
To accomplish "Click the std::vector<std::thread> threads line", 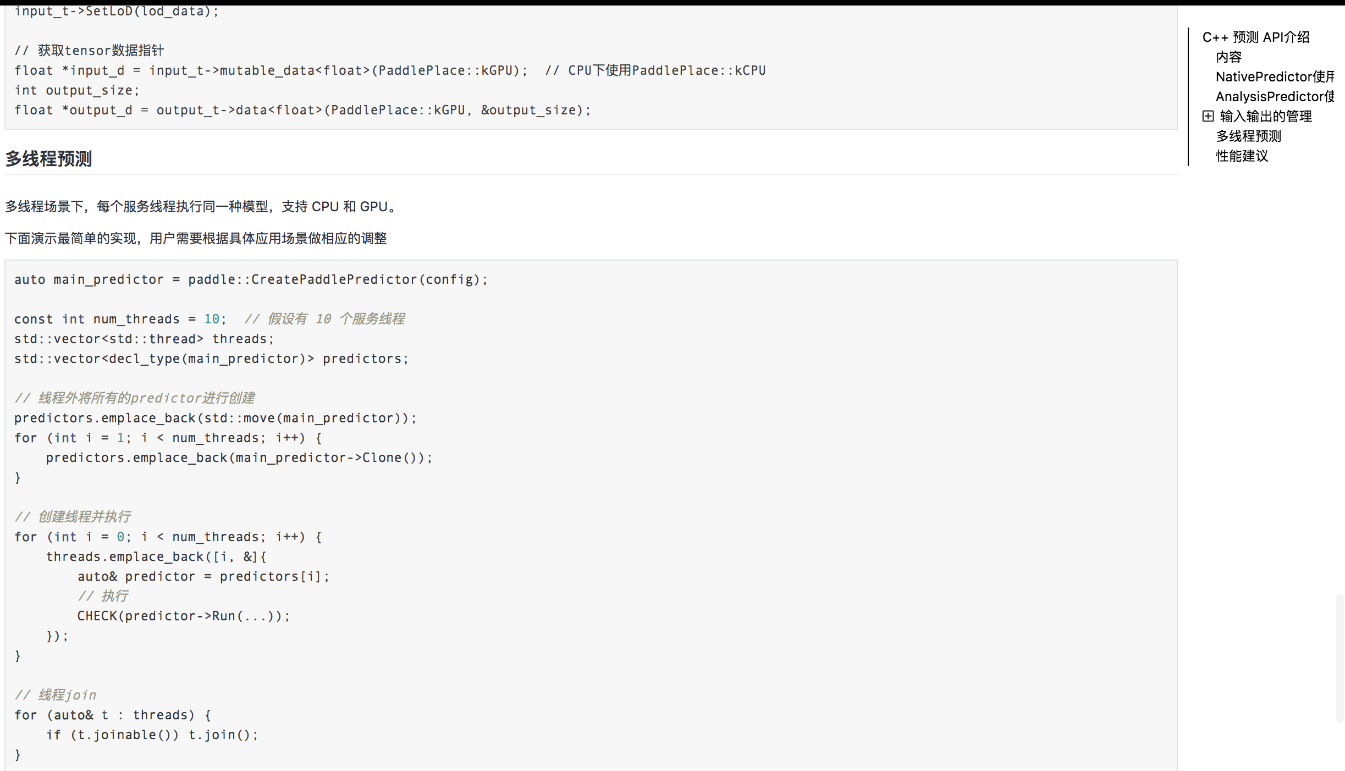I will point(144,339).
